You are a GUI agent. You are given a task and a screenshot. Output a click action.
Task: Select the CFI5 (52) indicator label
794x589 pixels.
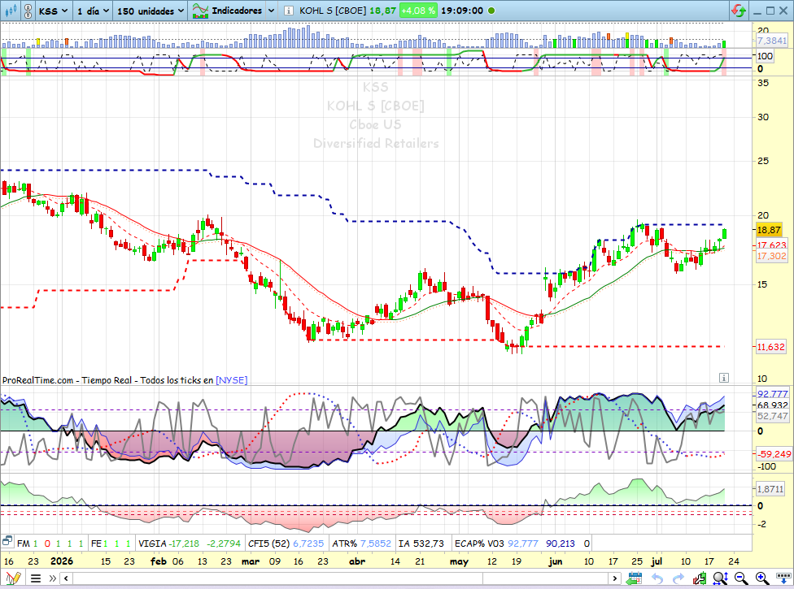268,544
